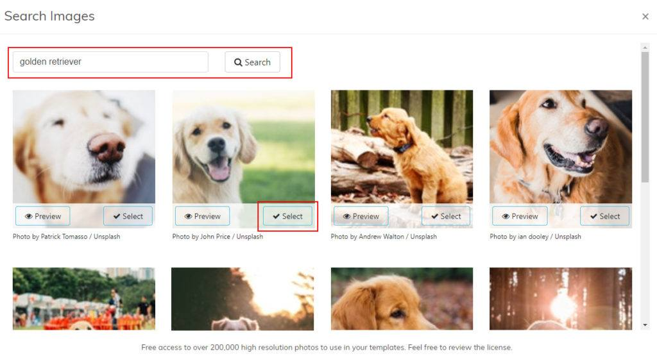Close the Search Images dialog
This screenshot has width=657, height=356.
coord(645,16)
